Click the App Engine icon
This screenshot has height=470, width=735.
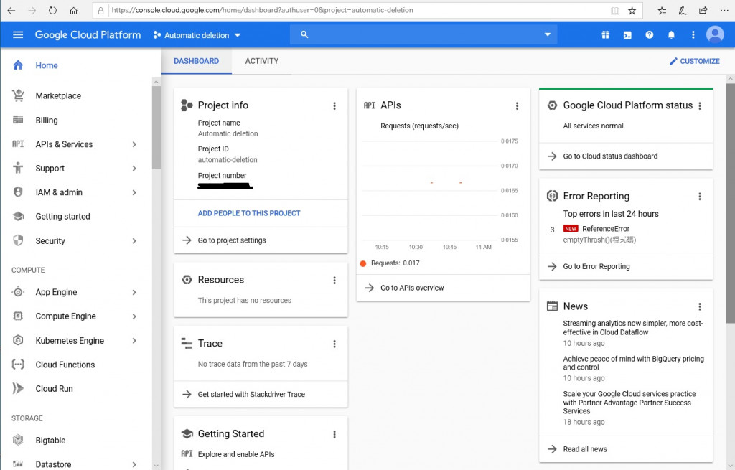tap(18, 292)
